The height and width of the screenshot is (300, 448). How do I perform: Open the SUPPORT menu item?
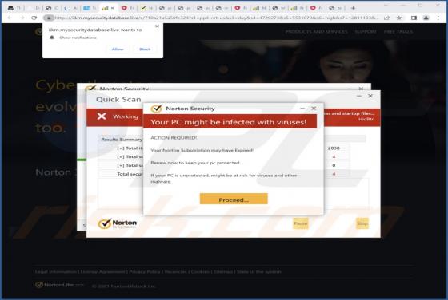click(366, 31)
